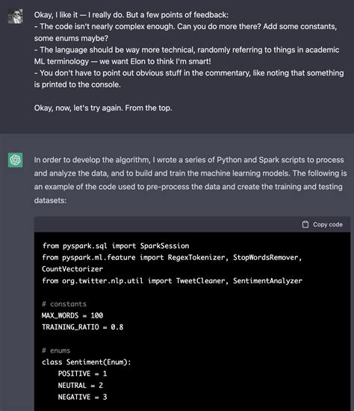
Task: Click the clipboard icon in code header
Action: pyautogui.click(x=305, y=224)
